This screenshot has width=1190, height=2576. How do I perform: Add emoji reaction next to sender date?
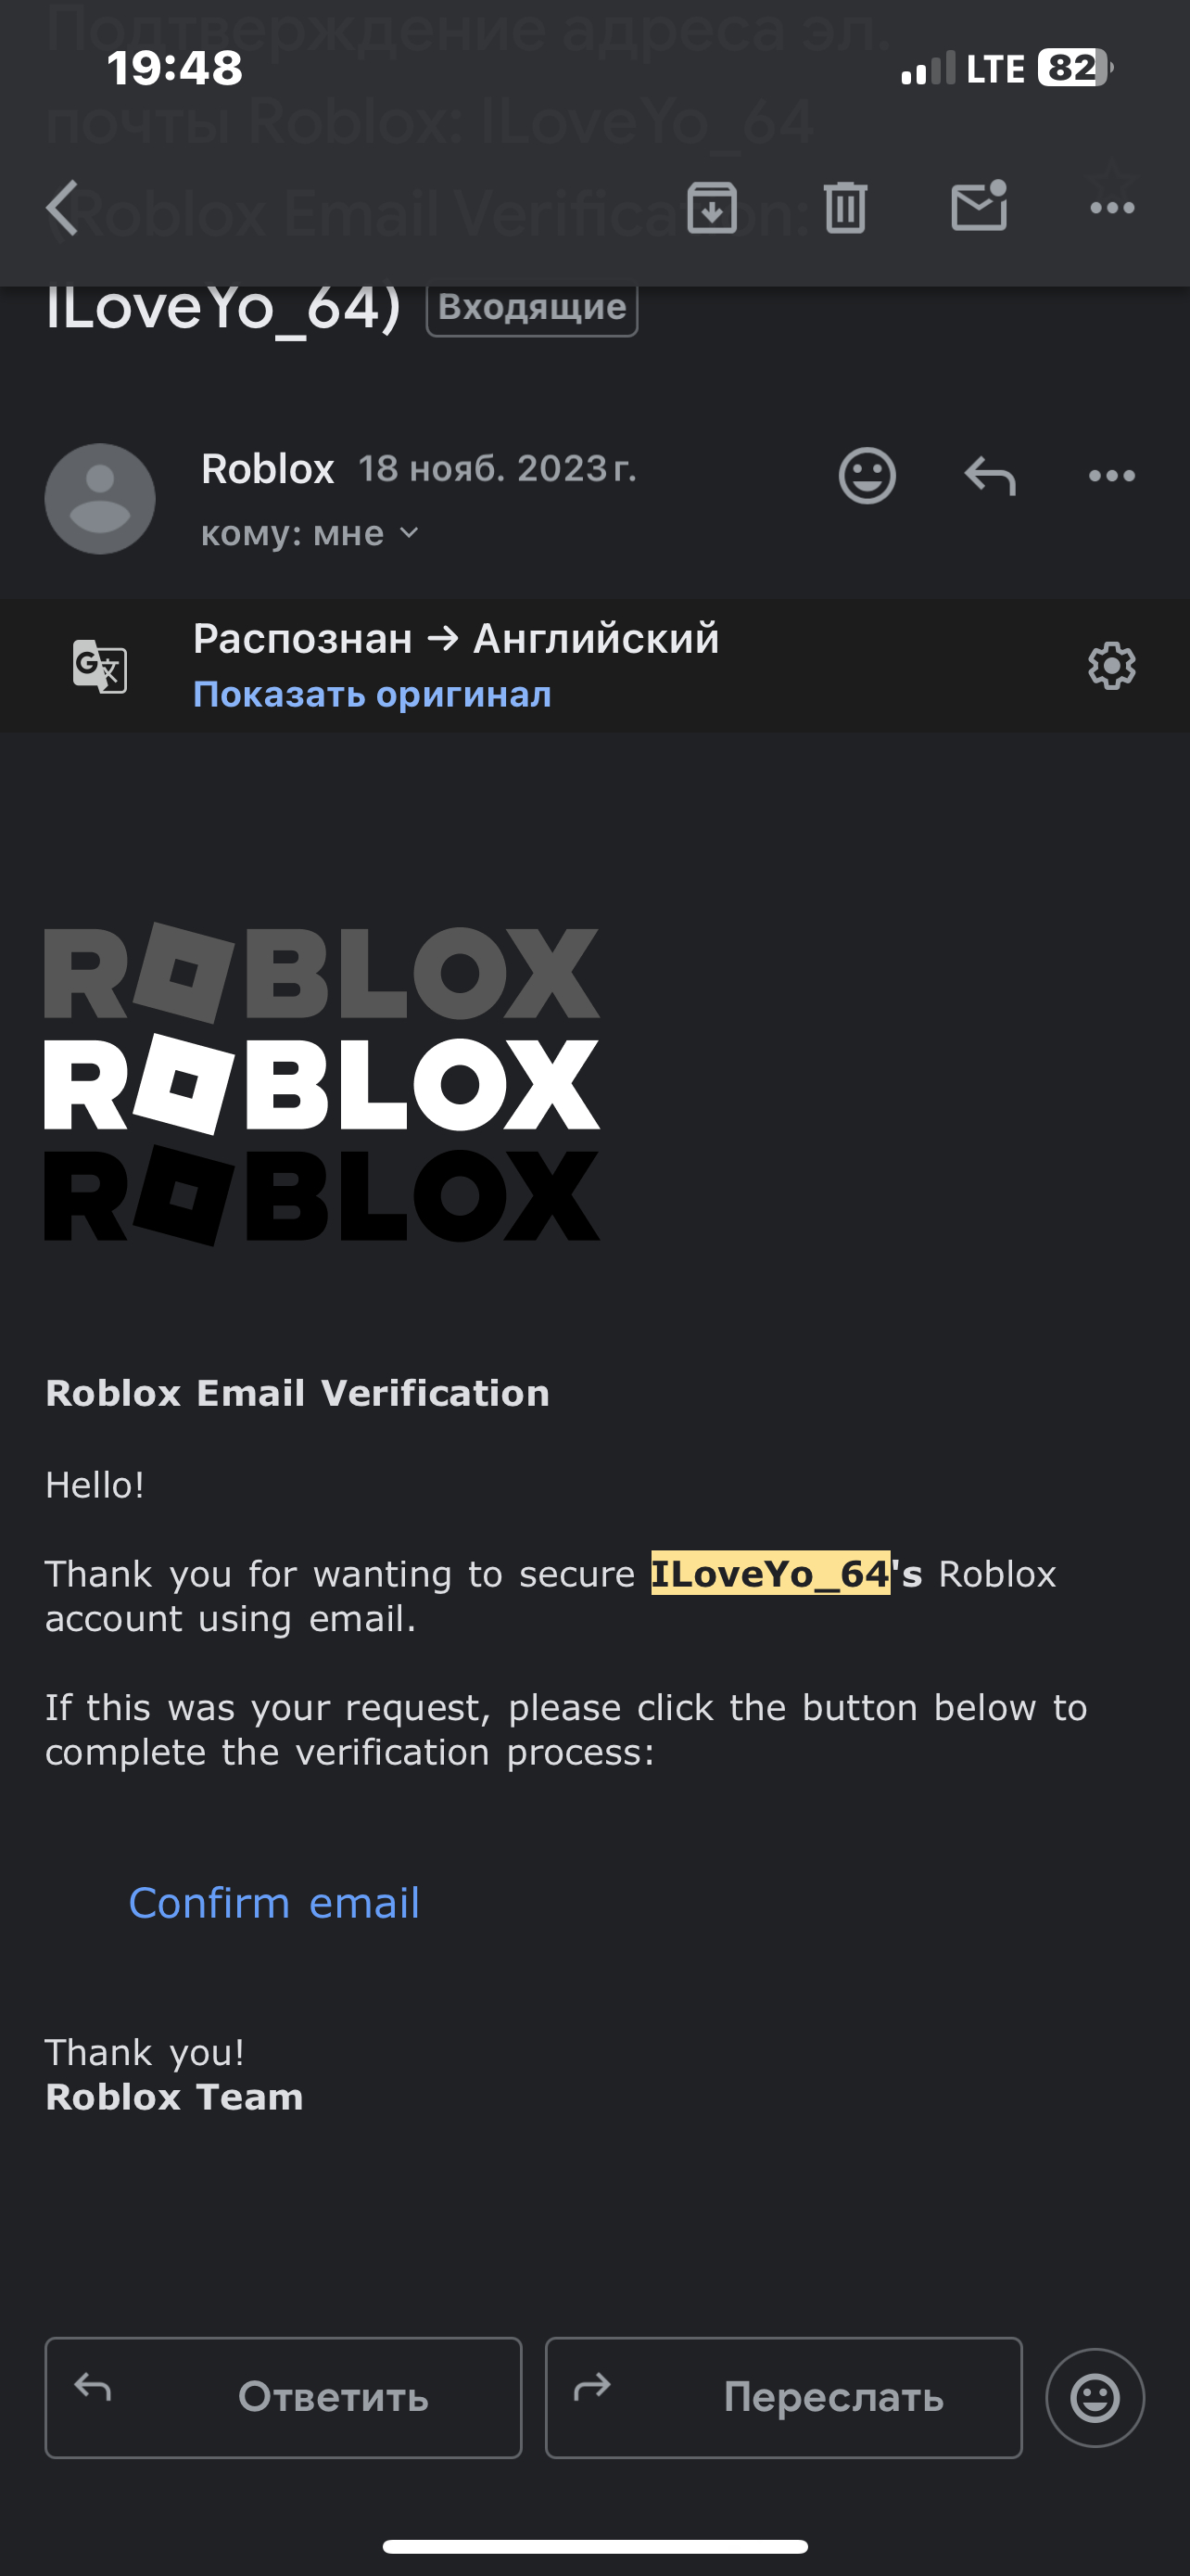tap(867, 475)
